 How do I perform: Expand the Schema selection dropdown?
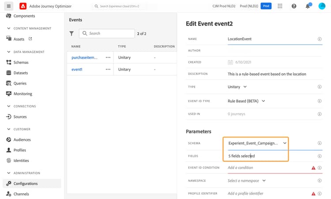[285, 143]
